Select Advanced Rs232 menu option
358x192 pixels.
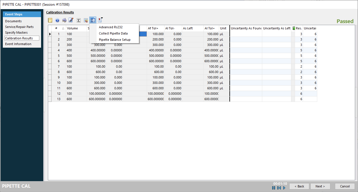pos(111,27)
